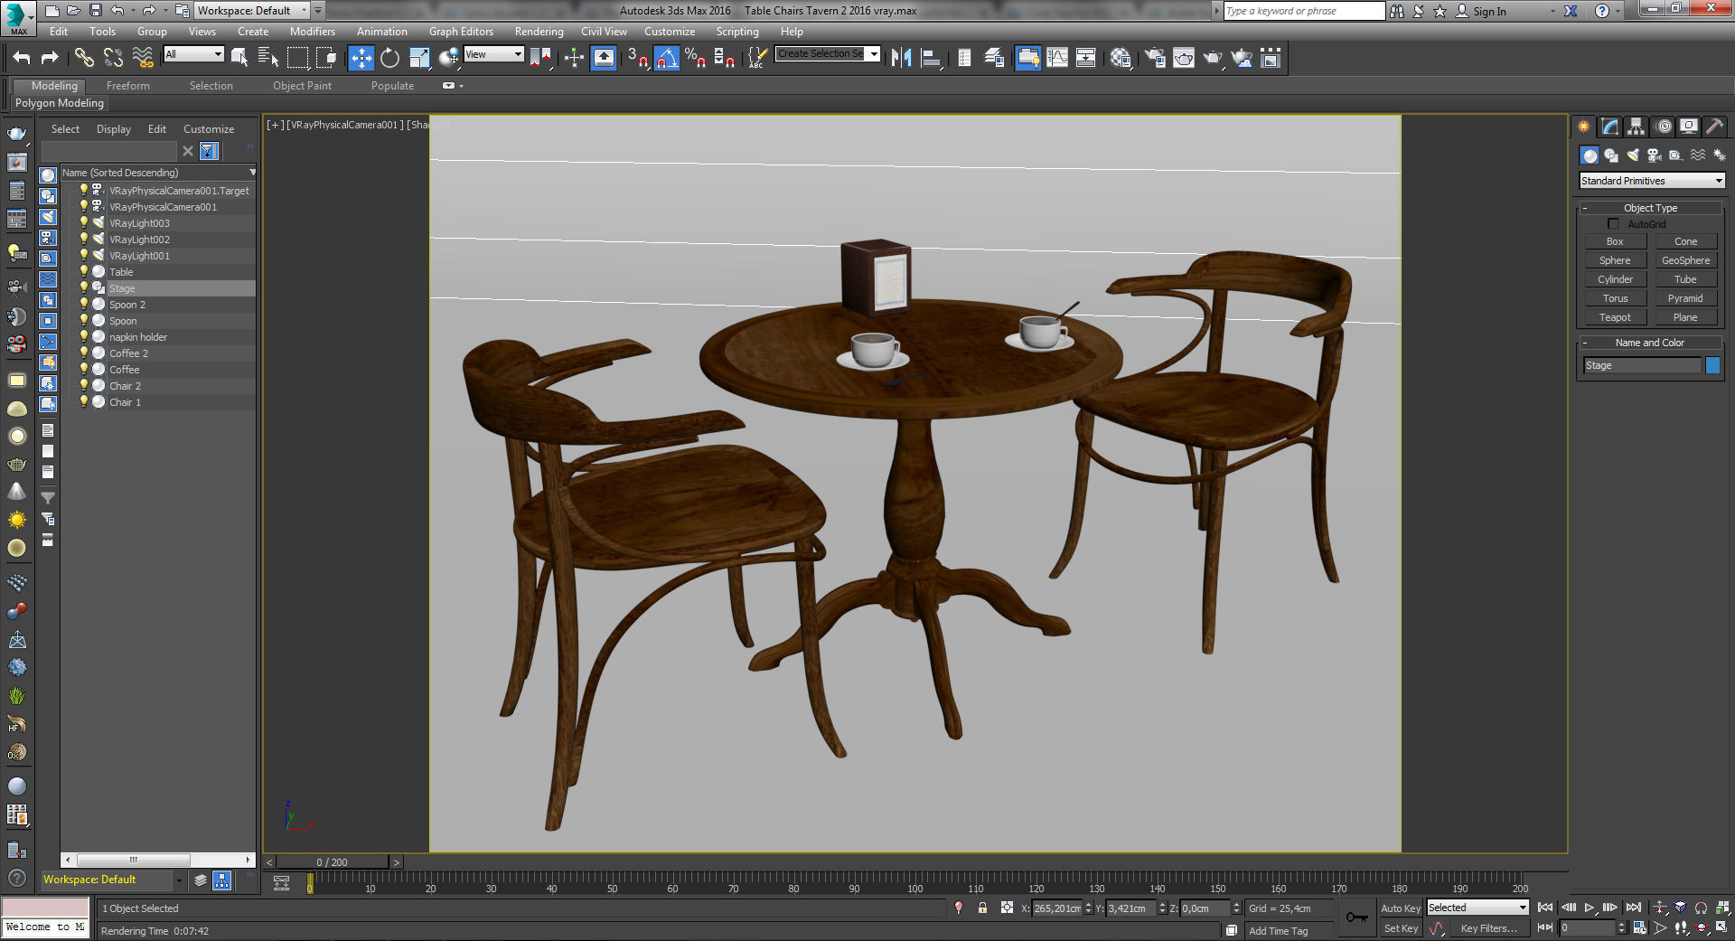Switch to the Object Paint ribbon tab
Viewport: 1735px width, 941px height.
302,86
